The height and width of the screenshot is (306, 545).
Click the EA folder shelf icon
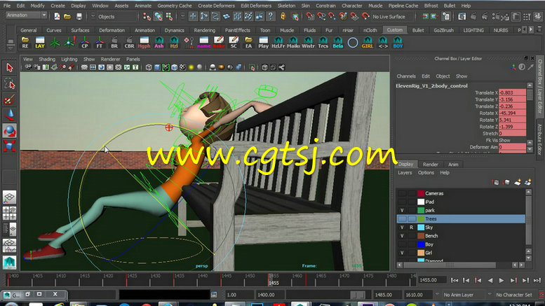(248, 42)
